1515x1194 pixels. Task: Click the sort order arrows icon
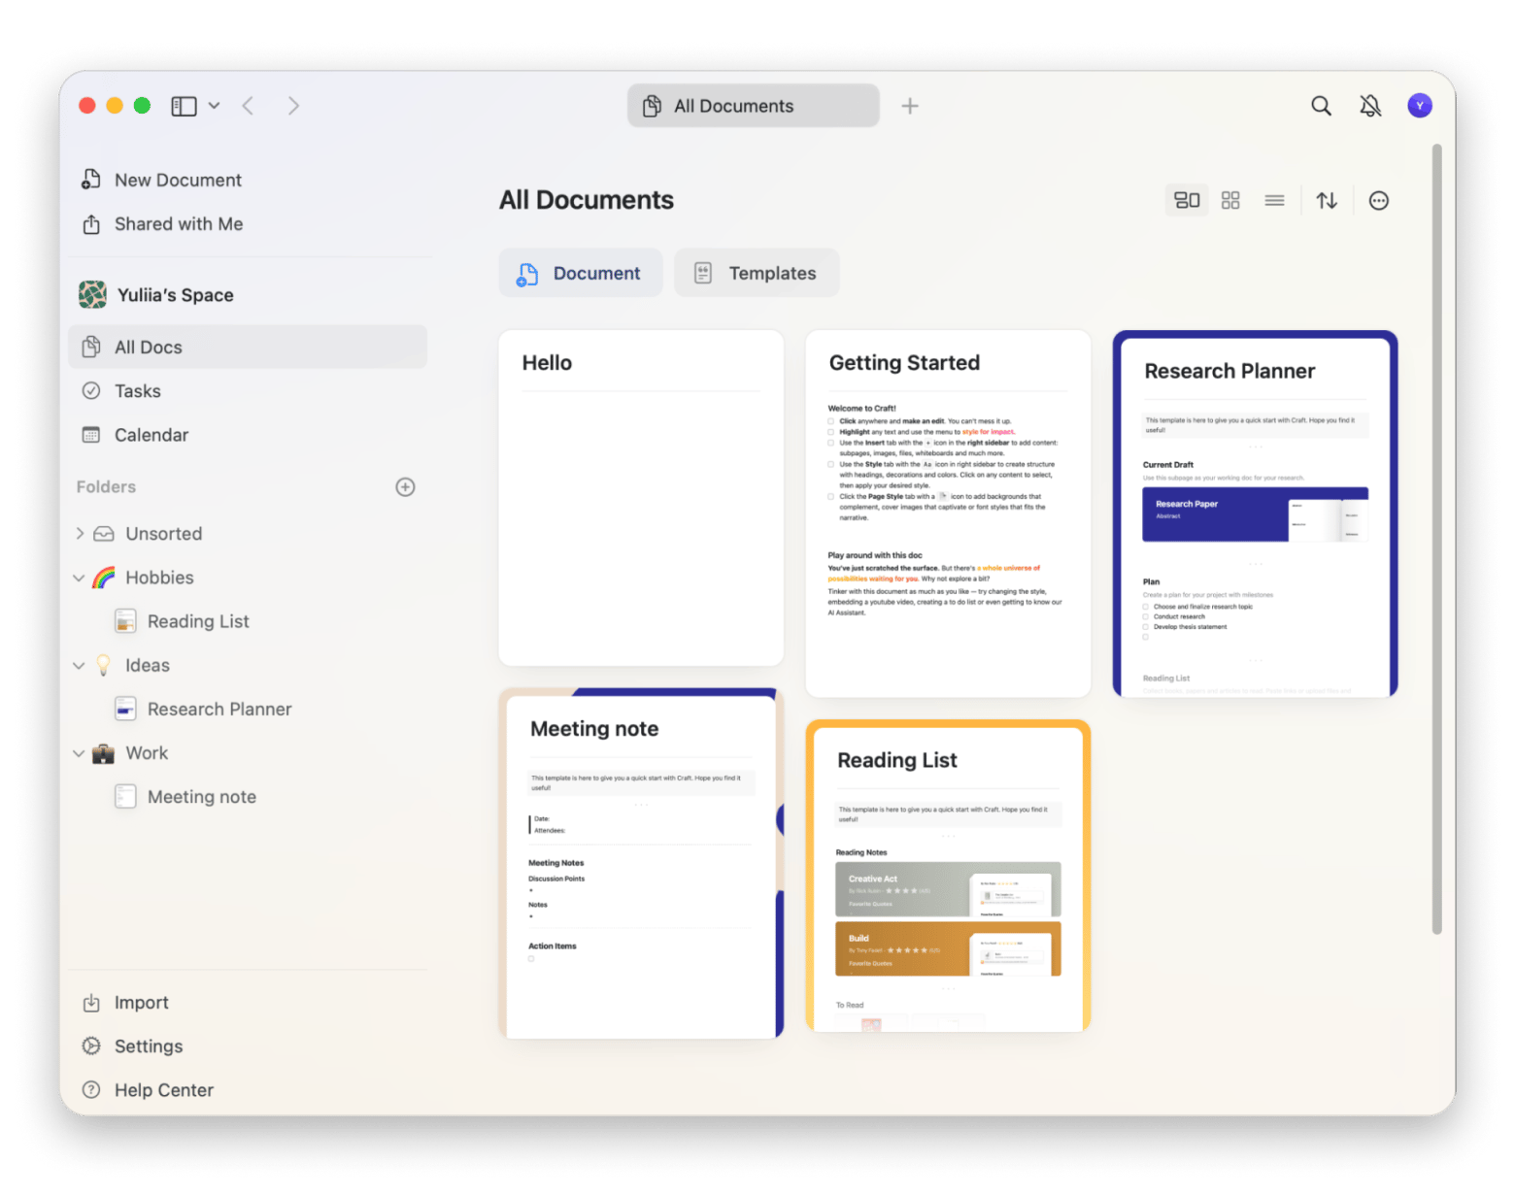[1327, 201]
